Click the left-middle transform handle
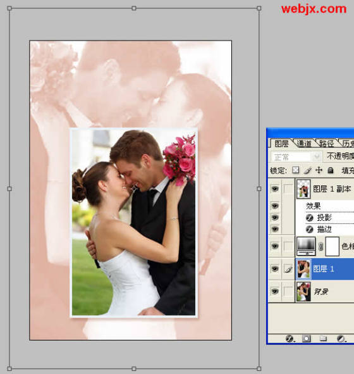This screenshot has height=374, width=354. [x=9, y=189]
